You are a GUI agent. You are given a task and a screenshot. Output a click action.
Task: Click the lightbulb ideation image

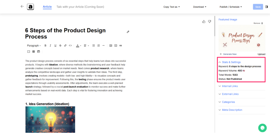50,119
